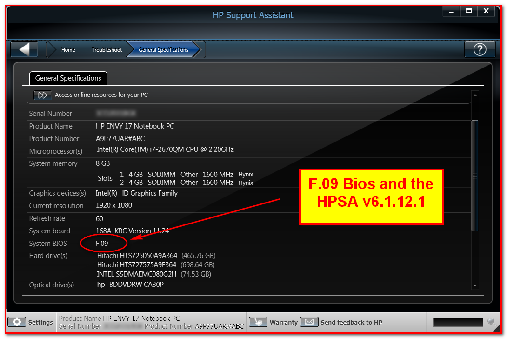Click the Serial Number field text
Image resolution: width=507 pixels, height=339 pixels.
tap(50, 113)
